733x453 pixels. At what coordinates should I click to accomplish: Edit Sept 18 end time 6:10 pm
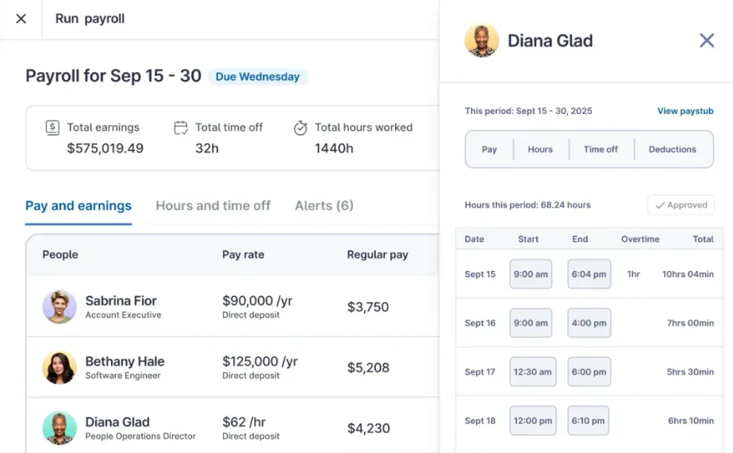pyautogui.click(x=589, y=421)
